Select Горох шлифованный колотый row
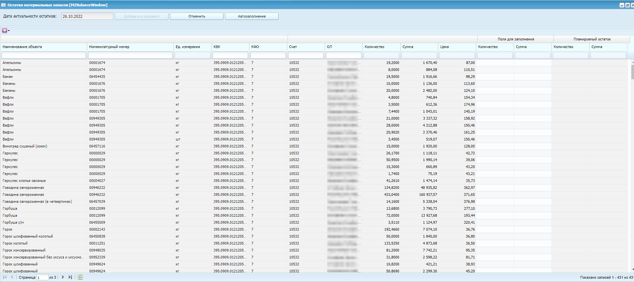Viewport: 634px width, 282px height. pos(314,236)
